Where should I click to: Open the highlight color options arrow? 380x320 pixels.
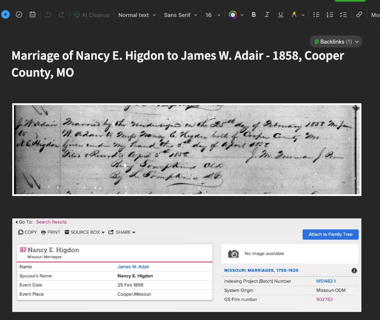(x=303, y=15)
